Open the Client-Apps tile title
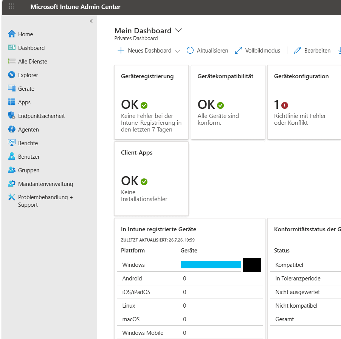This screenshot has width=341, height=339. (x=136, y=152)
